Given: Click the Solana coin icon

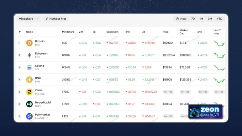Looking at the screenshot, I should coord(29,67).
